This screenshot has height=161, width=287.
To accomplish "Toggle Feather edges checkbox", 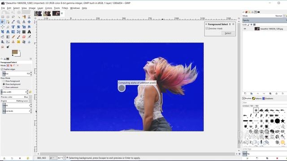I will [x=2, y=69].
